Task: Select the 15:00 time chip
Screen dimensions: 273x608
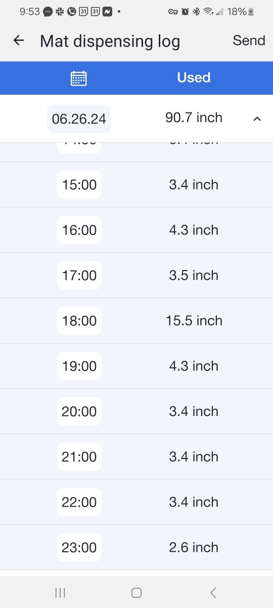Action: [x=79, y=185]
